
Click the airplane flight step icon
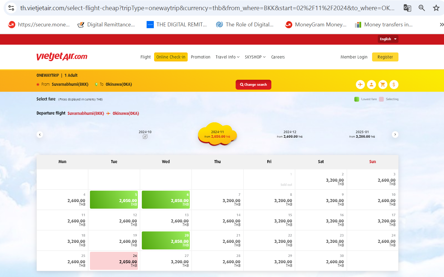pos(360,85)
